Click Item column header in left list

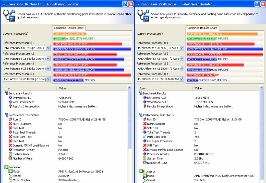tap(30, 88)
